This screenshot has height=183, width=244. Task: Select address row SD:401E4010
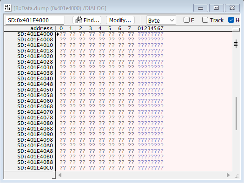35,45
